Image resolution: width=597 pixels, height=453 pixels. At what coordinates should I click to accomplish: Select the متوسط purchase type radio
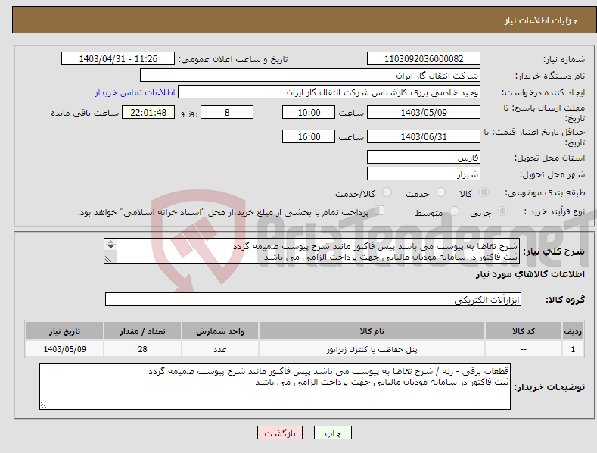point(454,211)
